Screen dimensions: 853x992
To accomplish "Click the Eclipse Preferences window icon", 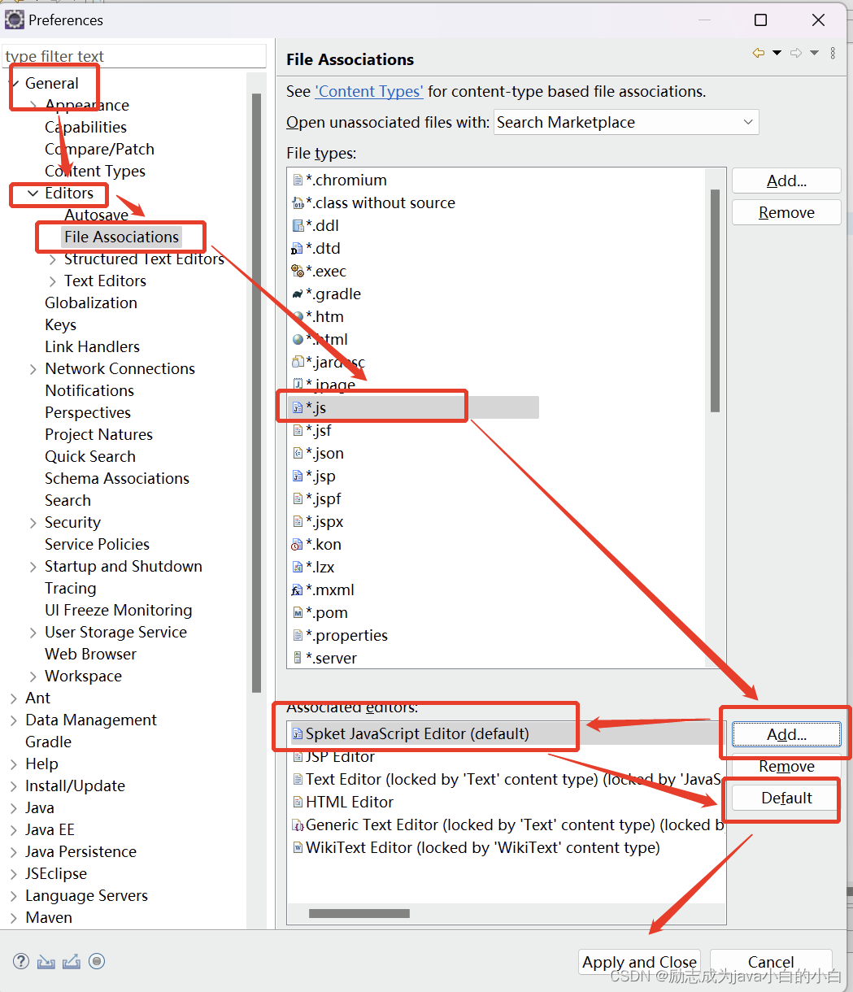I will (x=15, y=20).
